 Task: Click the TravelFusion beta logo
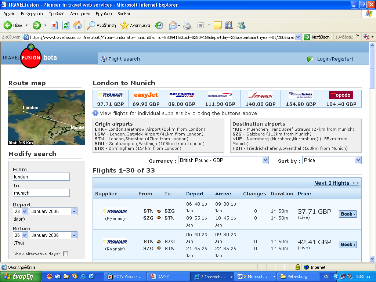(x=29, y=57)
